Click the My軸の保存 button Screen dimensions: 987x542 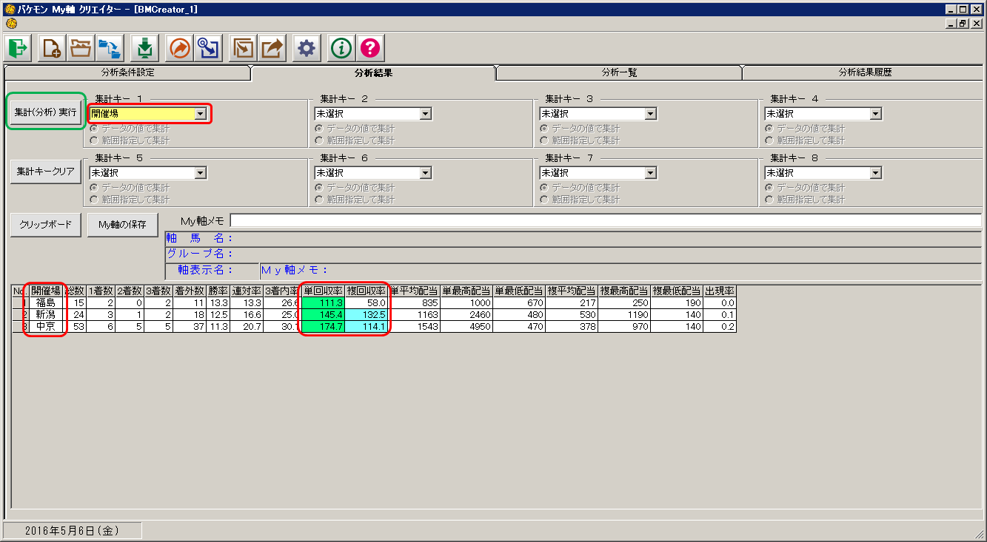(122, 226)
